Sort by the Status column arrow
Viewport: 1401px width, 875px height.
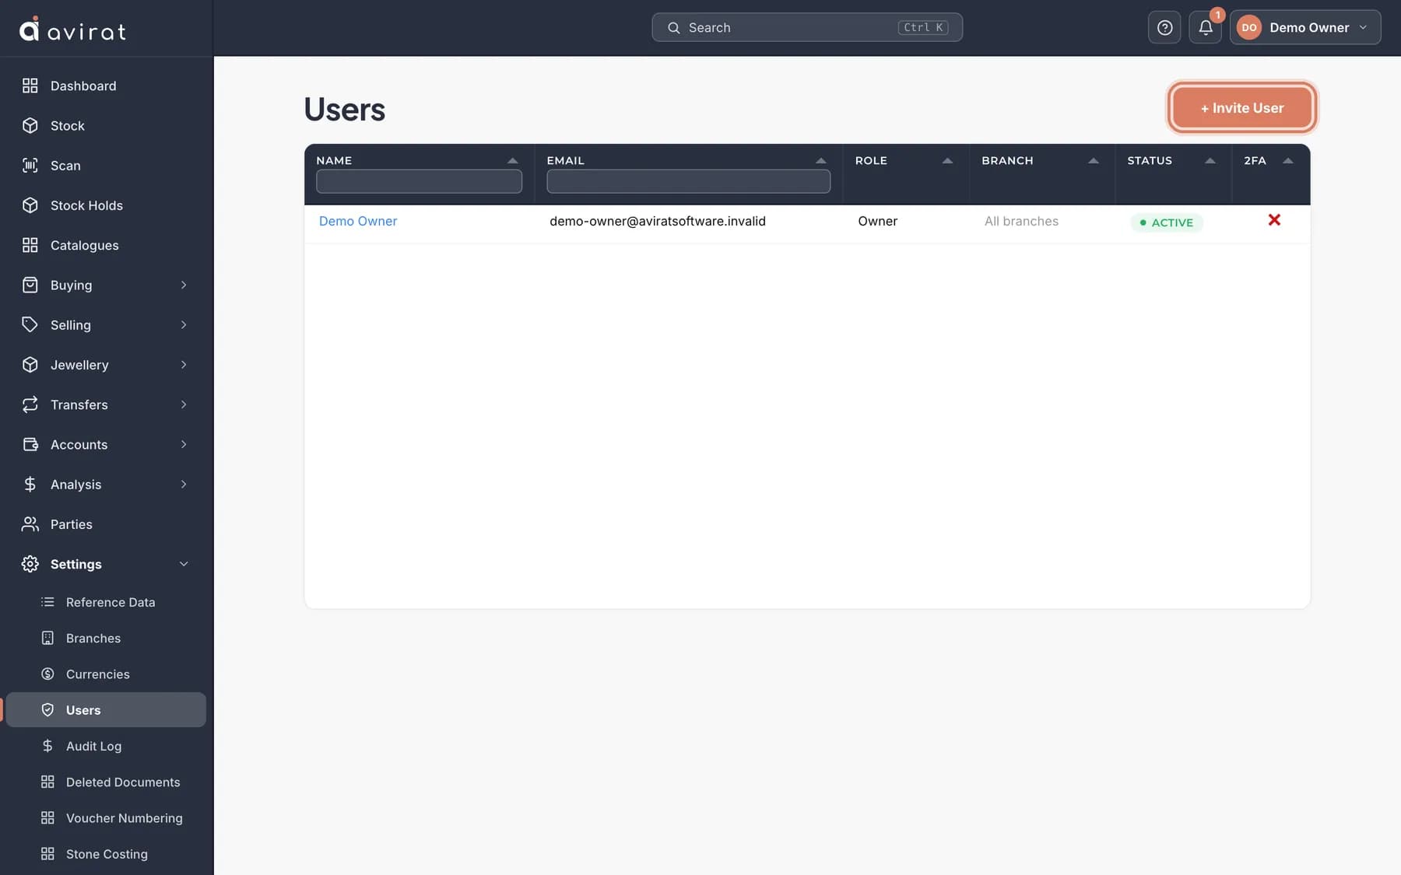pyautogui.click(x=1210, y=160)
